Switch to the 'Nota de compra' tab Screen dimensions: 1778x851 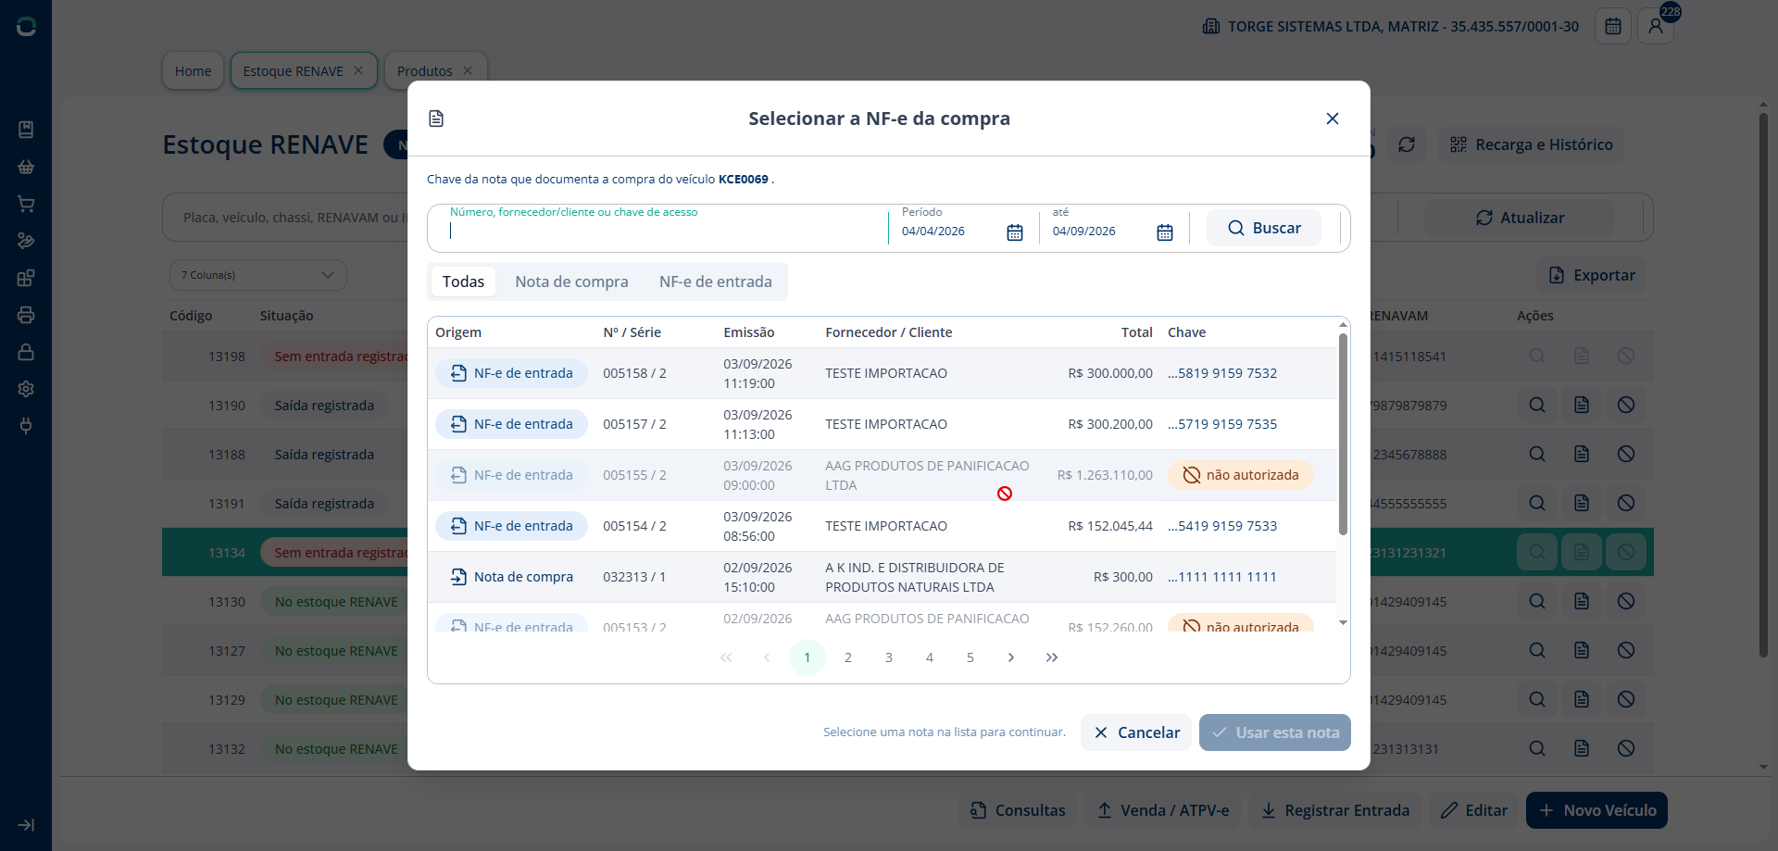pos(571,282)
